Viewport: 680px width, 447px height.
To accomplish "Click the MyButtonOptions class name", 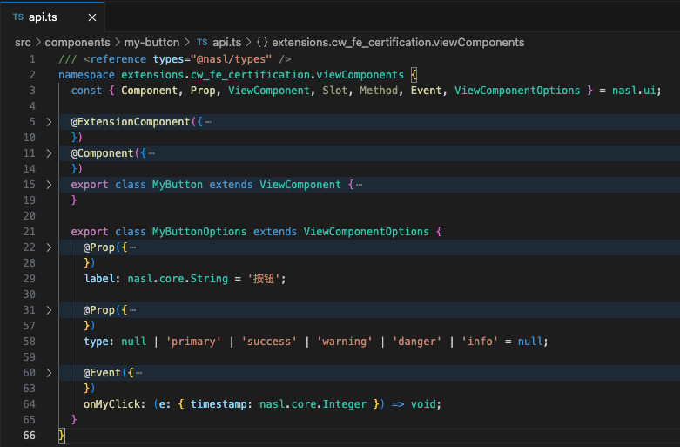I will click(199, 232).
